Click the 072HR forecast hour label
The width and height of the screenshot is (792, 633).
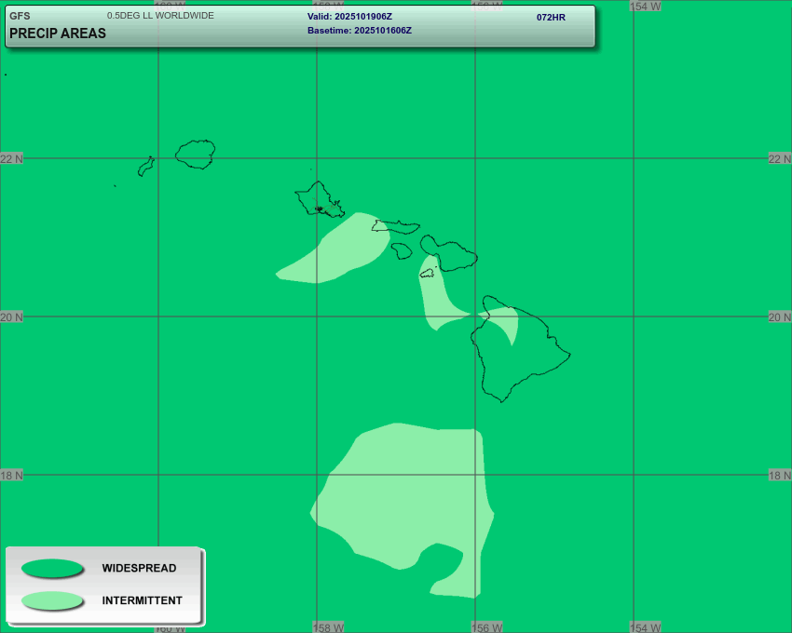point(551,18)
